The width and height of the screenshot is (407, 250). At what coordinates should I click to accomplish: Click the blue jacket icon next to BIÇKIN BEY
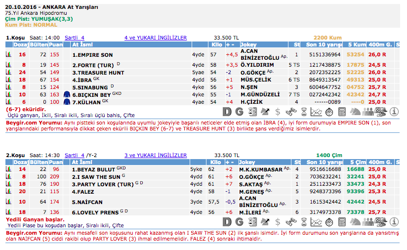tap(67, 94)
